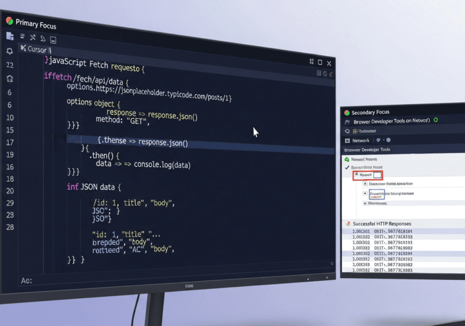The height and width of the screenshot is (326, 465).
Task: Toggle the checkbox beside Dassoor Itotes spsartion
Action: 365,184
